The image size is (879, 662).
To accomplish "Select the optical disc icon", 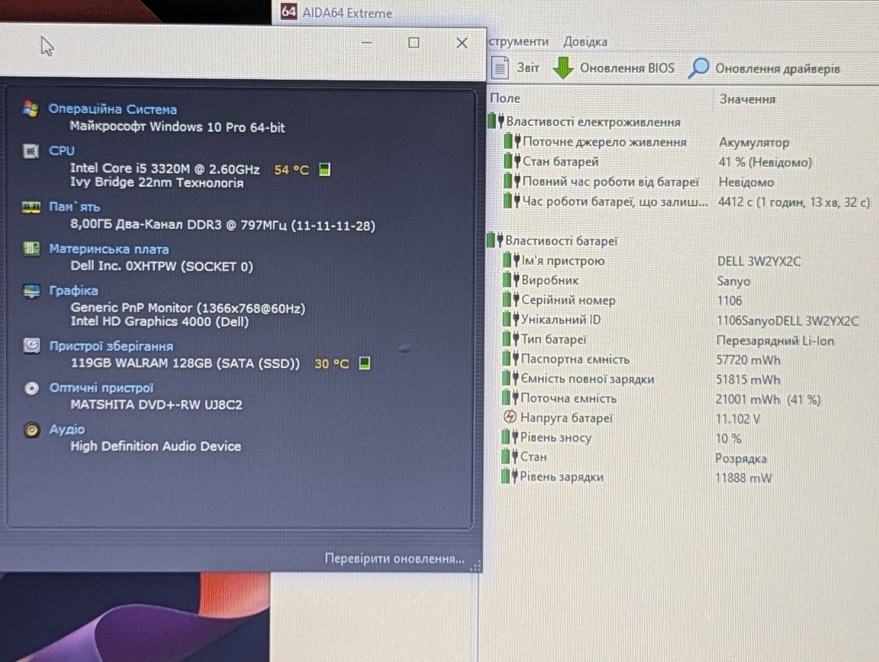I will click(x=32, y=388).
